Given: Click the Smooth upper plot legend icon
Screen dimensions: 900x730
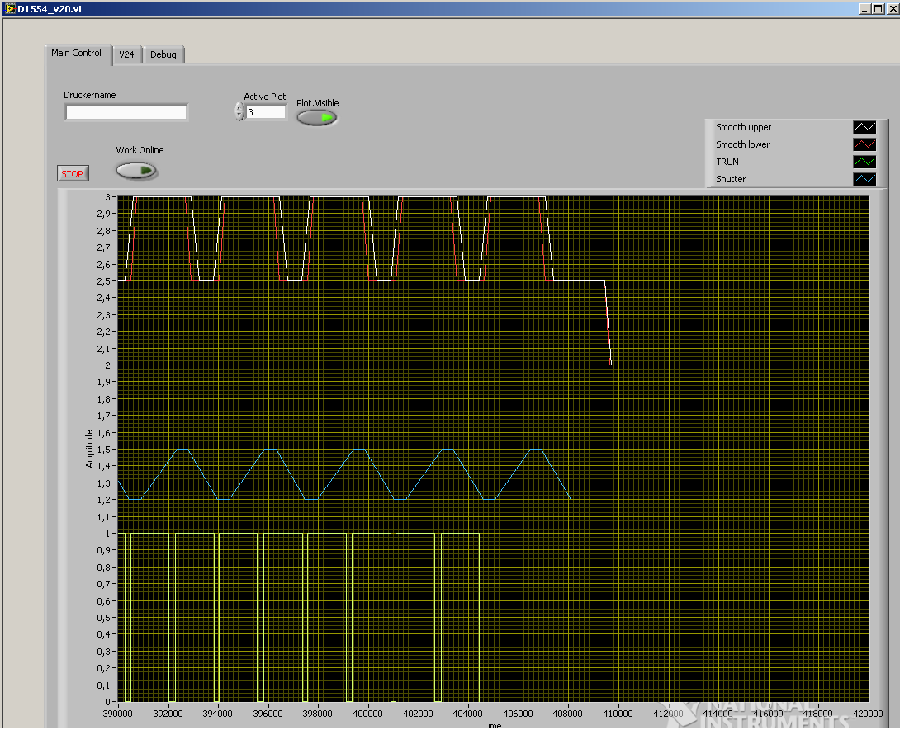Looking at the screenshot, I should point(864,127).
